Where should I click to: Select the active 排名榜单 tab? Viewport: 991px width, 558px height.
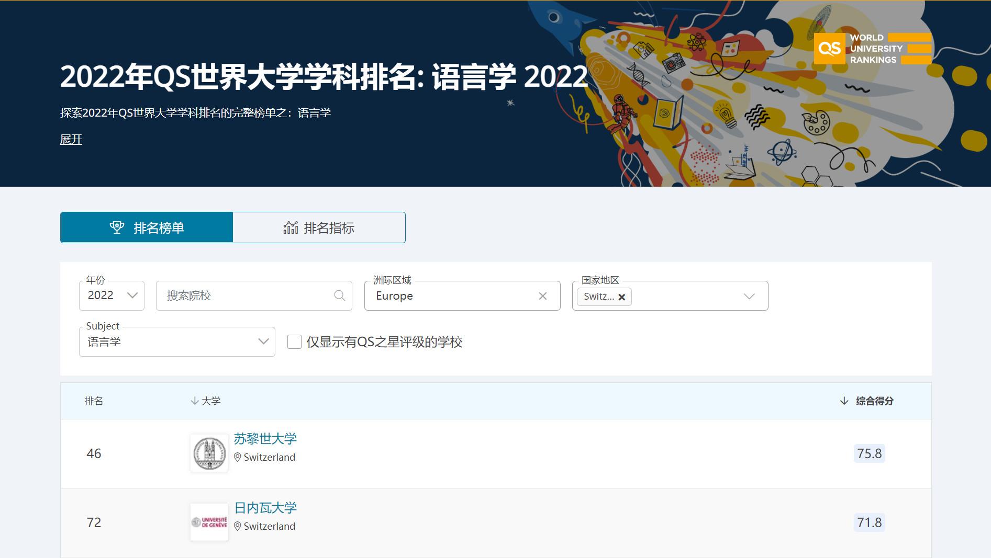147,227
